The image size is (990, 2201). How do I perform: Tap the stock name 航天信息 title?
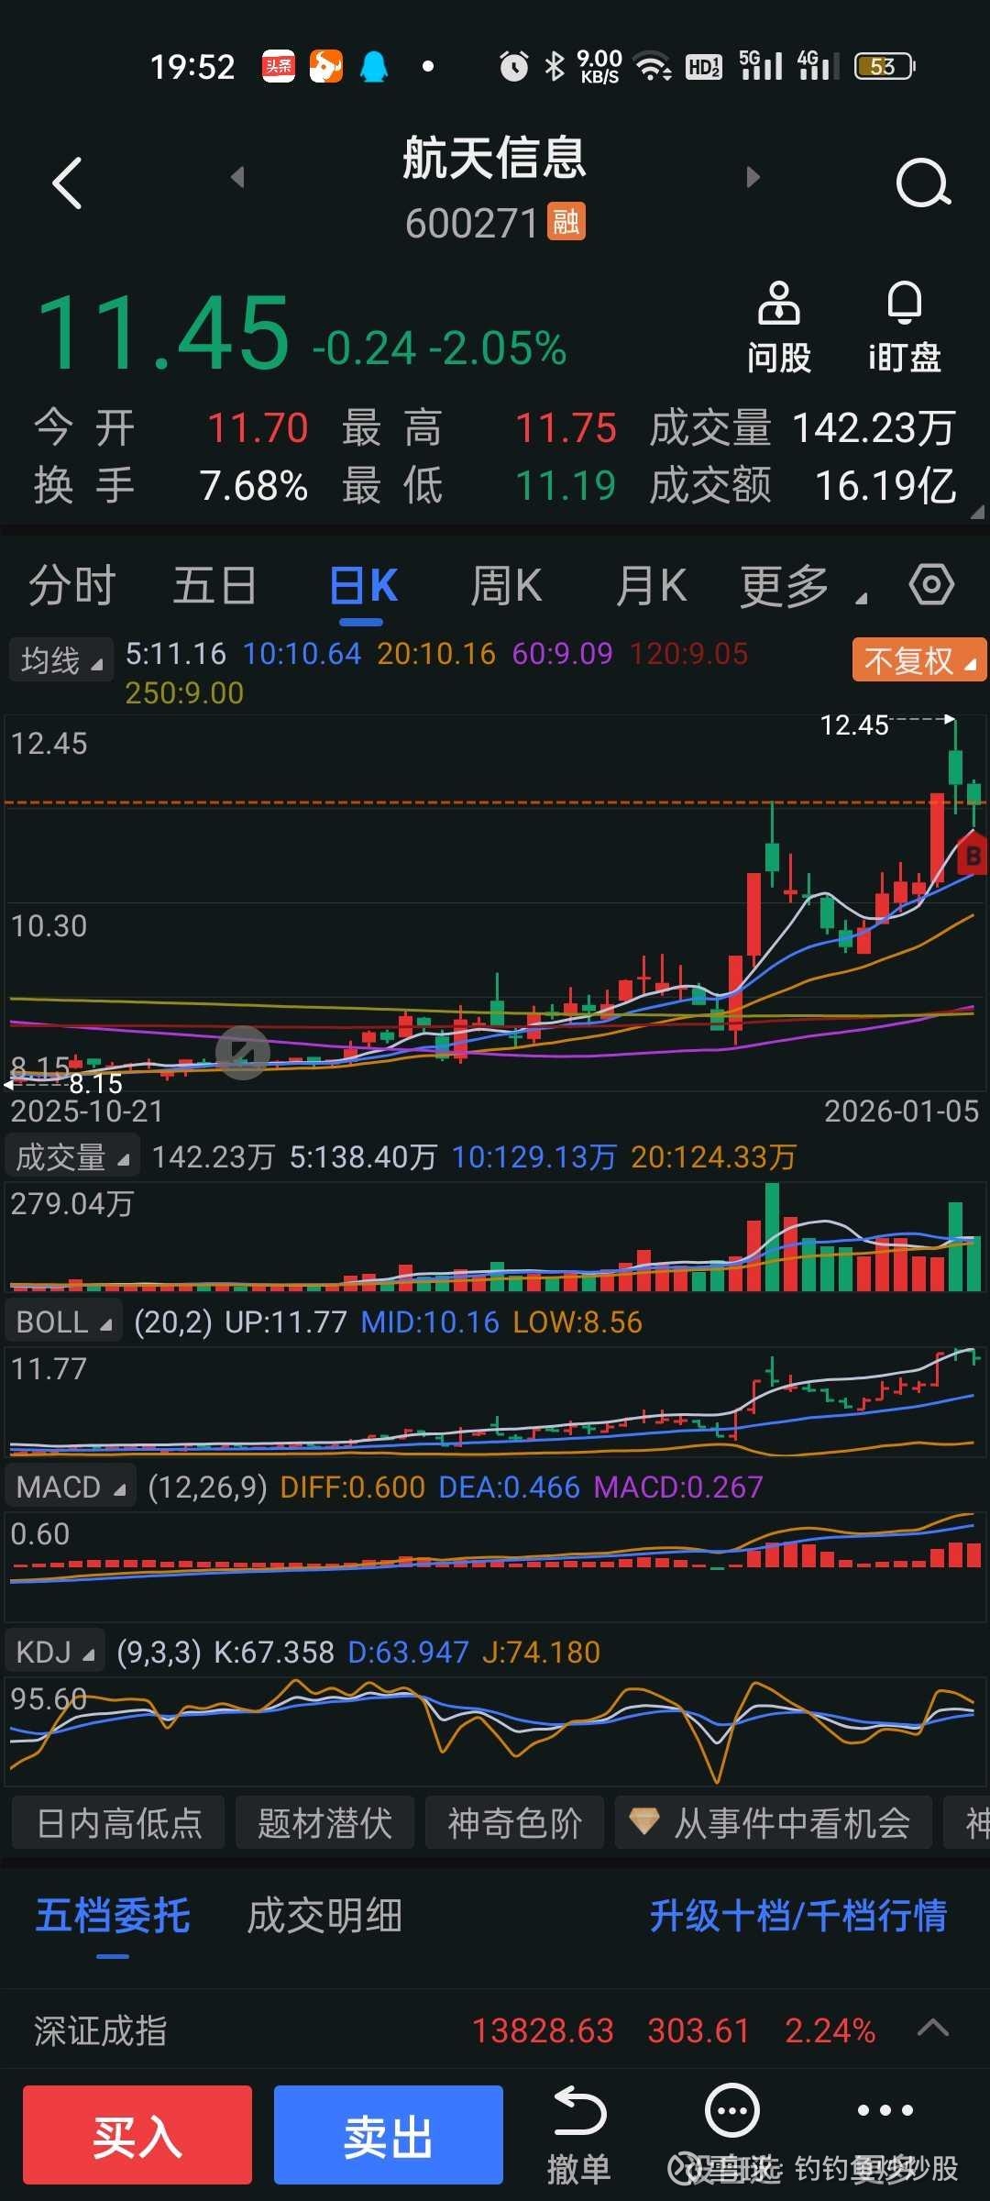pos(495,157)
